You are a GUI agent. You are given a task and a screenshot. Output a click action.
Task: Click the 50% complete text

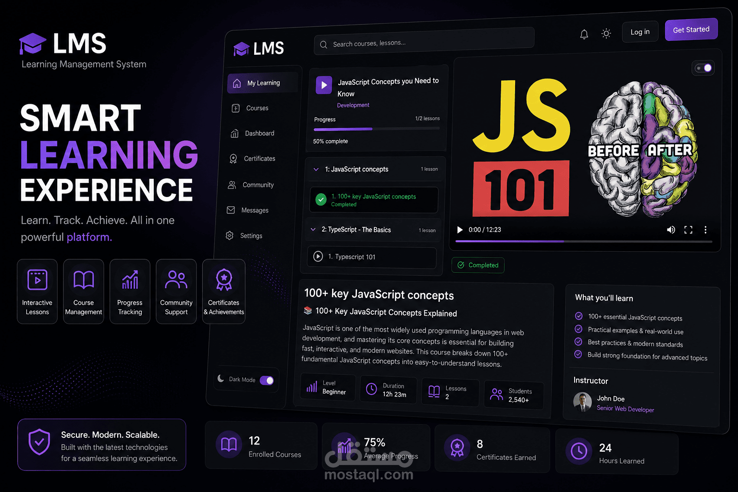tap(331, 141)
